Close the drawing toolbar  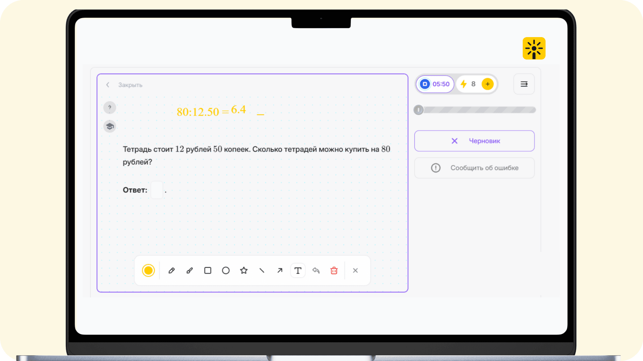pyautogui.click(x=355, y=271)
